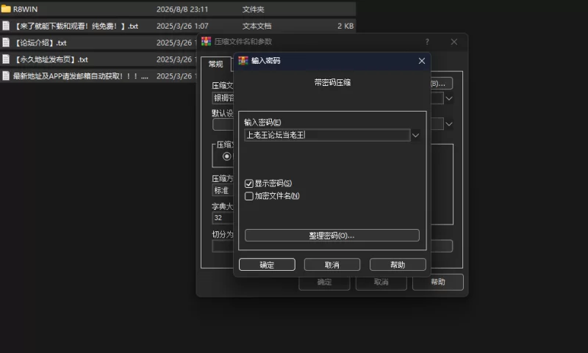This screenshot has width=588, height=353.
Task: Expand the 输入密码 dropdown arrow
Action: coord(415,135)
